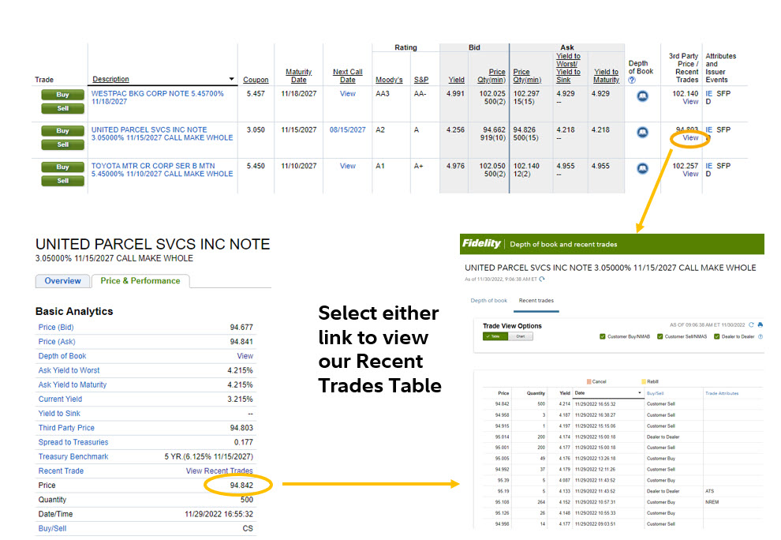Refresh data next to the 'As of' timestamp
Image resolution: width=781 pixels, height=540 pixels.
point(542,279)
